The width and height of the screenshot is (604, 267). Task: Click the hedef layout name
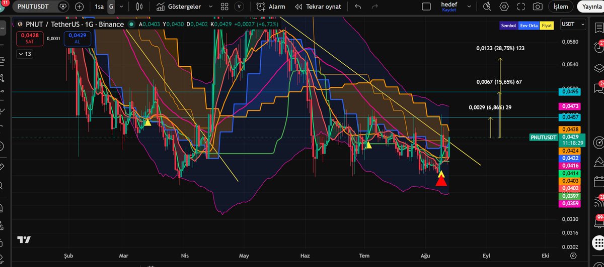449,4
